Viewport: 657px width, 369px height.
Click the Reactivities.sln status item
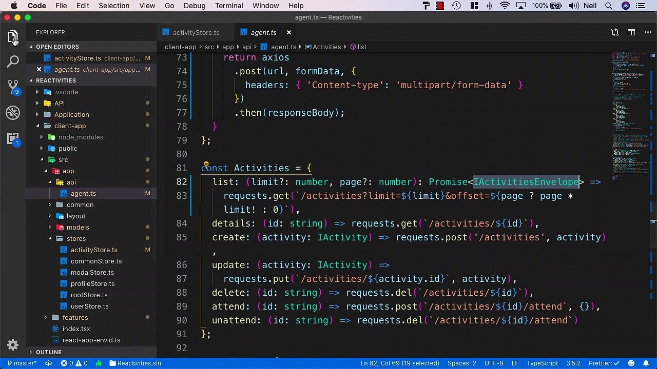coord(134,363)
